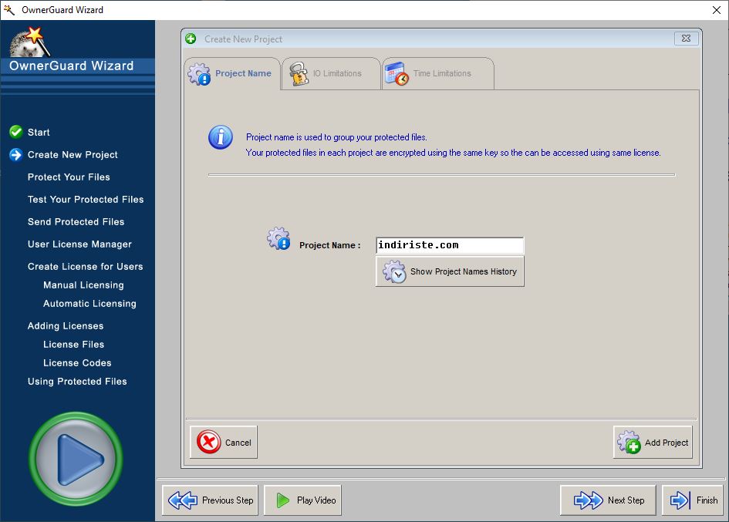Click the gear icon next to Project Name label
Screen dimensions: 729x522
point(278,238)
